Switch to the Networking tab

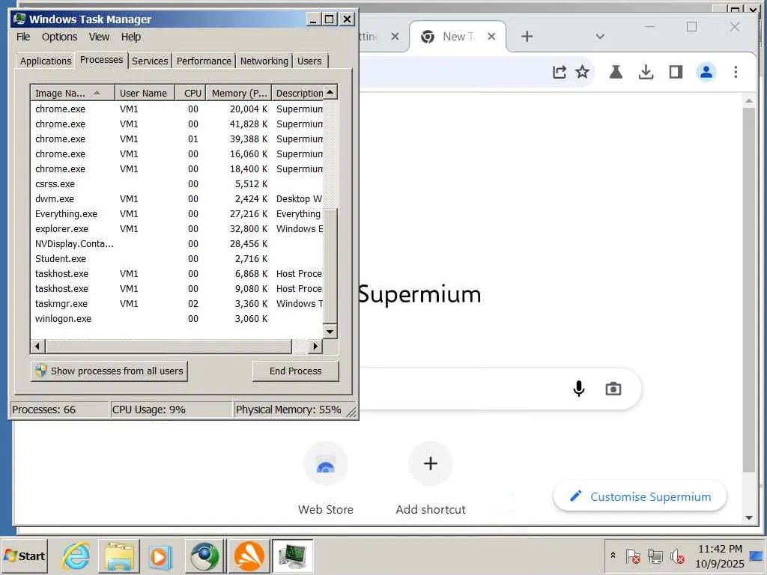tap(264, 61)
